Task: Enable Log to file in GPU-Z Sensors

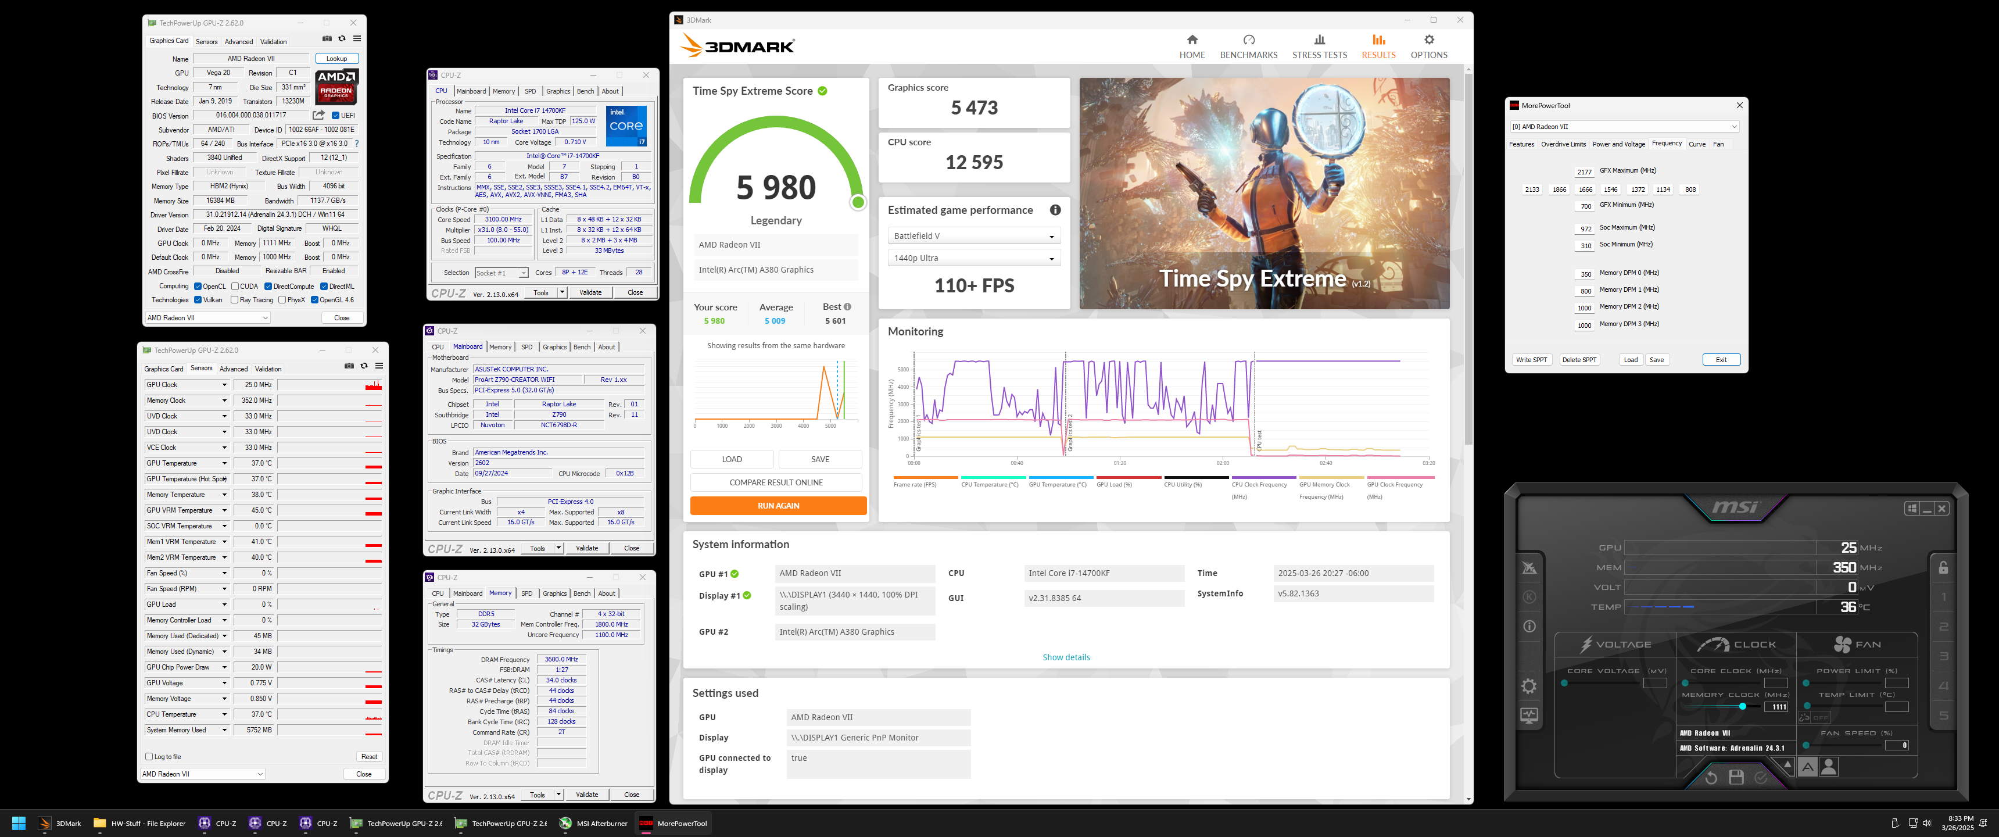Action: pyautogui.click(x=149, y=756)
